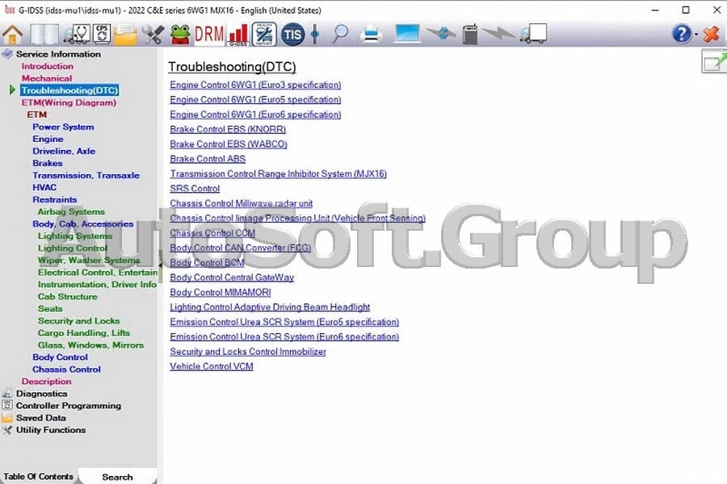727x484 pixels.
Task: Select Glass, Windows, Mirrors entry
Action: click(90, 345)
